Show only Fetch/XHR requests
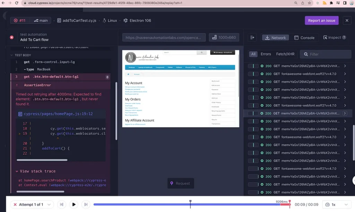Viewport: 355px width, 212px height. 285,54
